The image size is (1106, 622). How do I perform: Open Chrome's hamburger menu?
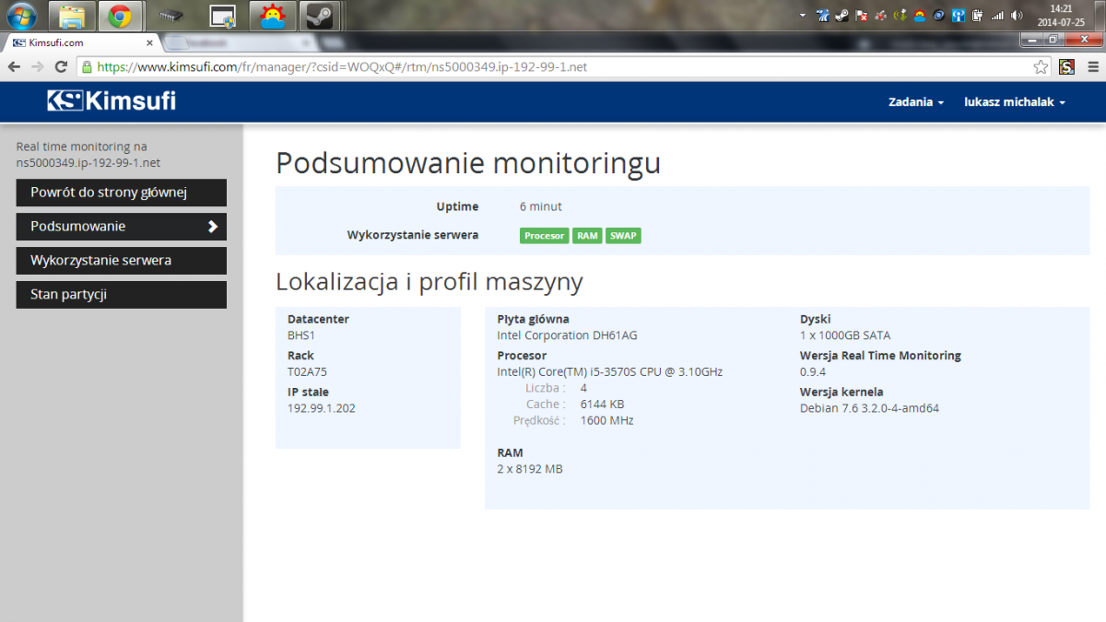pos(1092,66)
